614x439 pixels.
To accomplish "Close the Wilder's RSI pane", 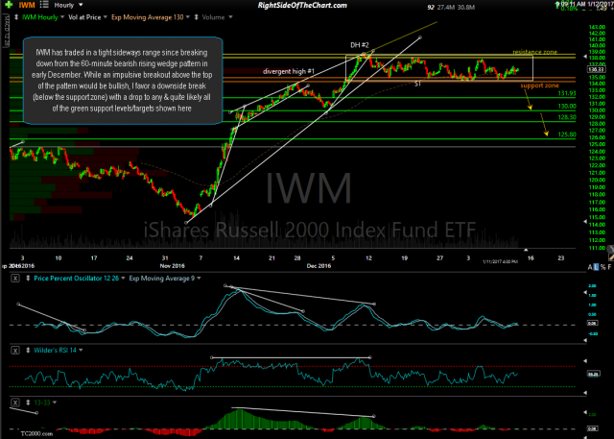I will [15, 351].
